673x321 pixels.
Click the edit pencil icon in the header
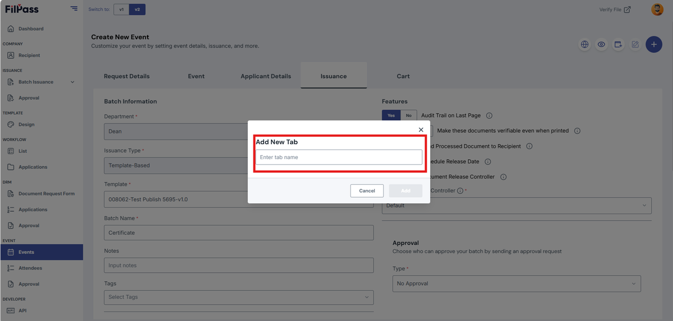pyautogui.click(x=635, y=44)
